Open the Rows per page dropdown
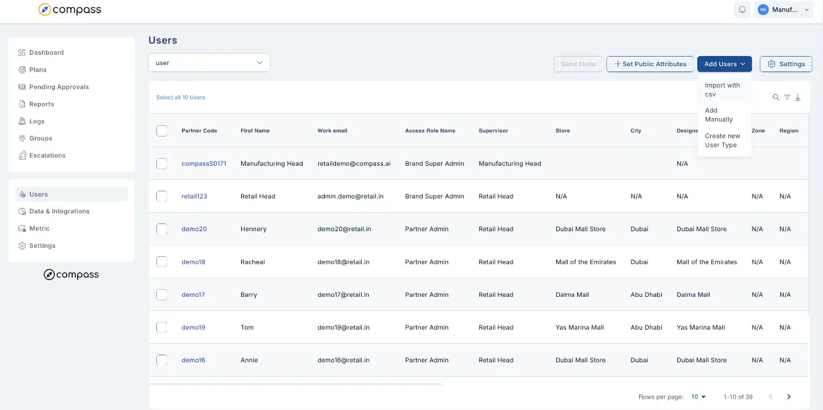 pyautogui.click(x=699, y=397)
